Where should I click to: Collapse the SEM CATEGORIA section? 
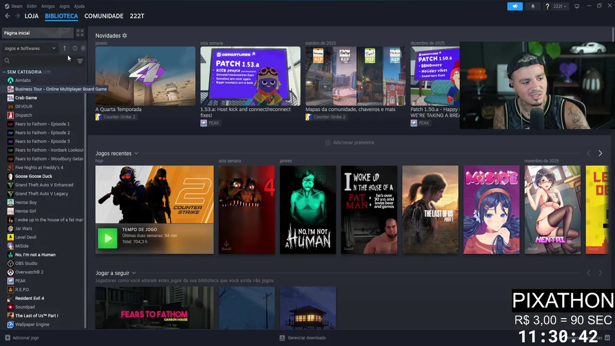coord(4,72)
